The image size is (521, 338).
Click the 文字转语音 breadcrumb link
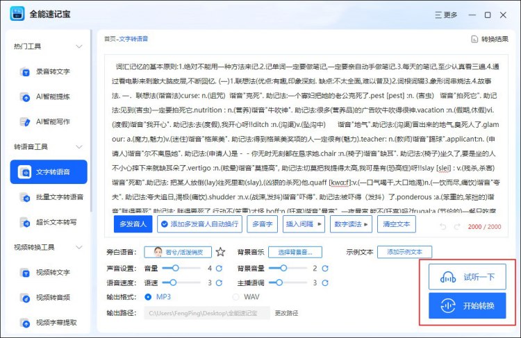pyautogui.click(x=133, y=39)
